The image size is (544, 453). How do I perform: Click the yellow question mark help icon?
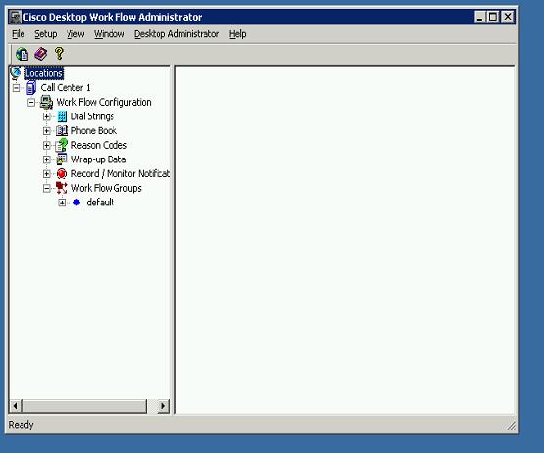click(59, 54)
